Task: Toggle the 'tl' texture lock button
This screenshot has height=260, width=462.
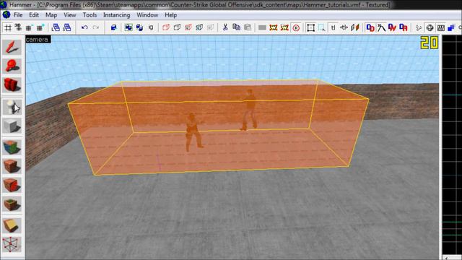Action: tap(333, 27)
